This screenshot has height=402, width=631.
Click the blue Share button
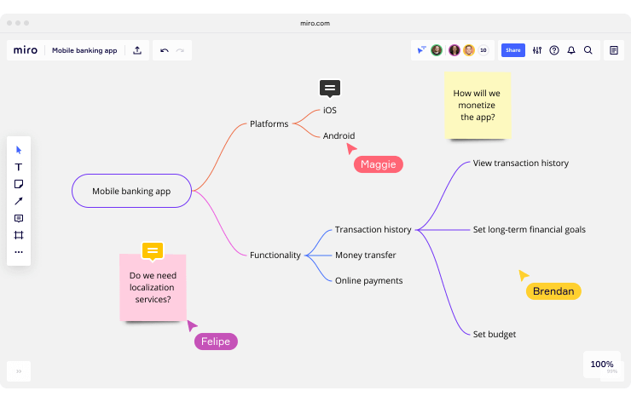click(x=513, y=50)
